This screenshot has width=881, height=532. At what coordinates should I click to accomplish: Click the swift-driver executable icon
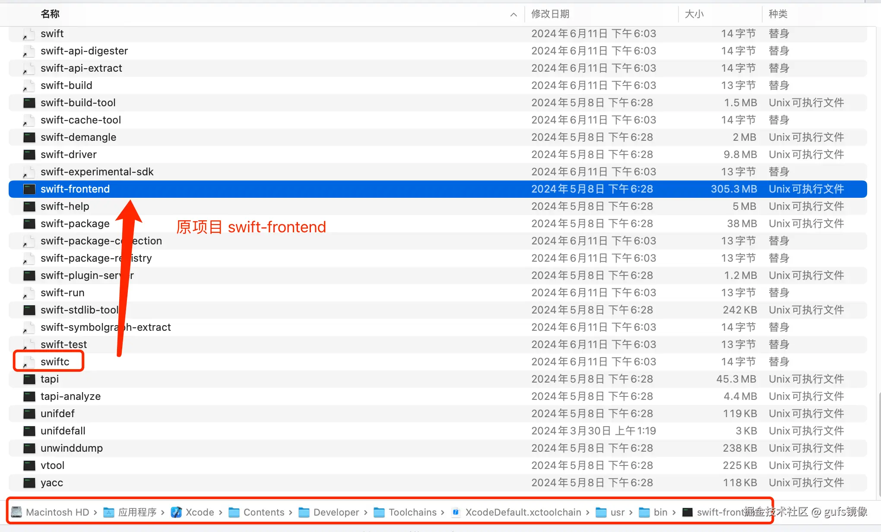coord(29,155)
